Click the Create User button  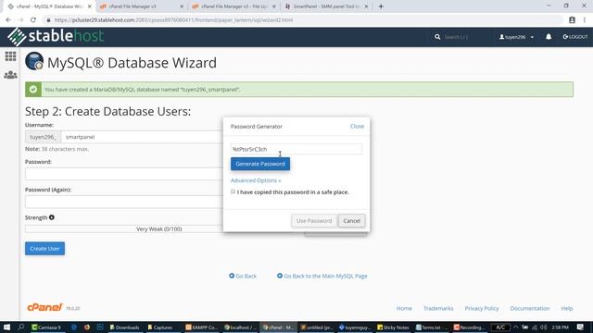click(x=44, y=249)
